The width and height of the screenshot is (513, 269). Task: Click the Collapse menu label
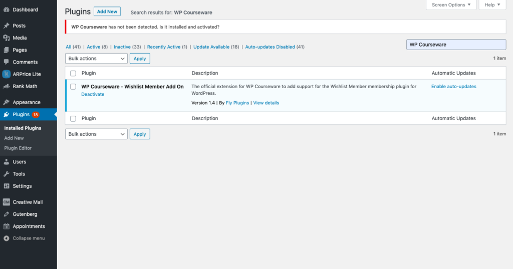click(29, 238)
